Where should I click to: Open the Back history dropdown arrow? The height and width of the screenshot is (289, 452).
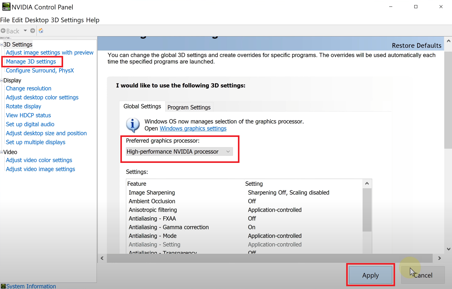pyautogui.click(x=25, y=31)
